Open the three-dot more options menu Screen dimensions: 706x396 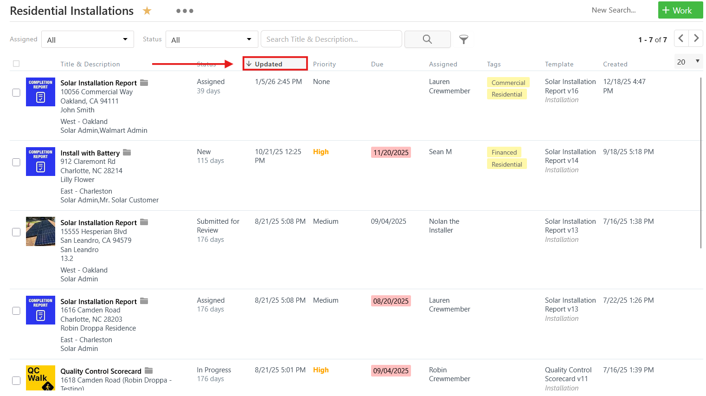pyautogui.click(x=185, y=11)
